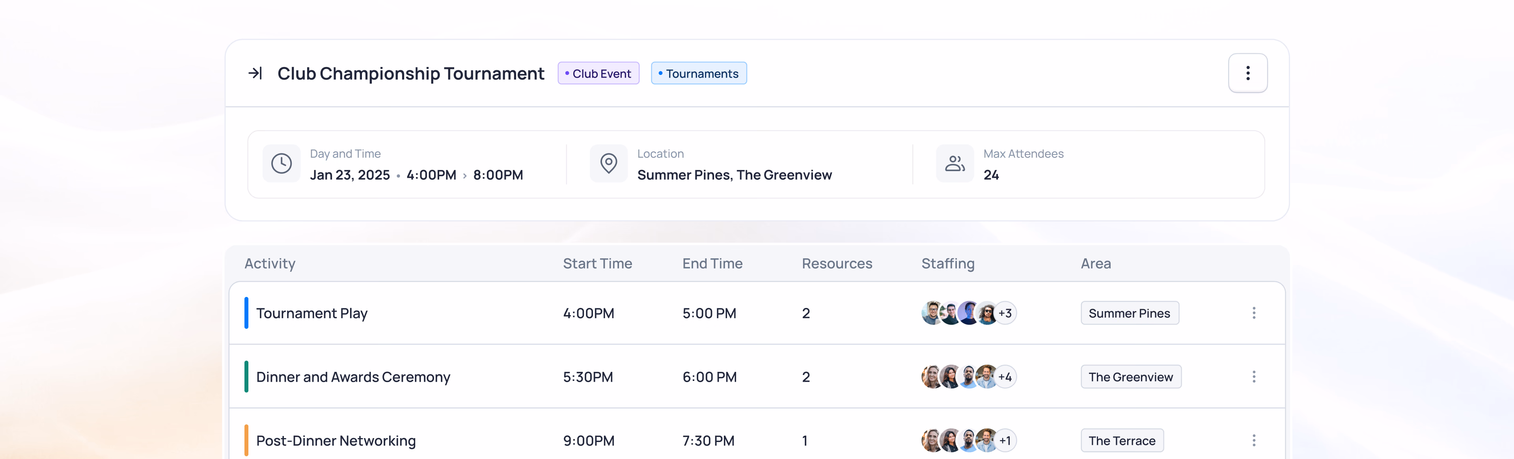Click the green color bar beside Dinner and Awards
Viewport: 1514px width, 459px height.
[246, 377]
